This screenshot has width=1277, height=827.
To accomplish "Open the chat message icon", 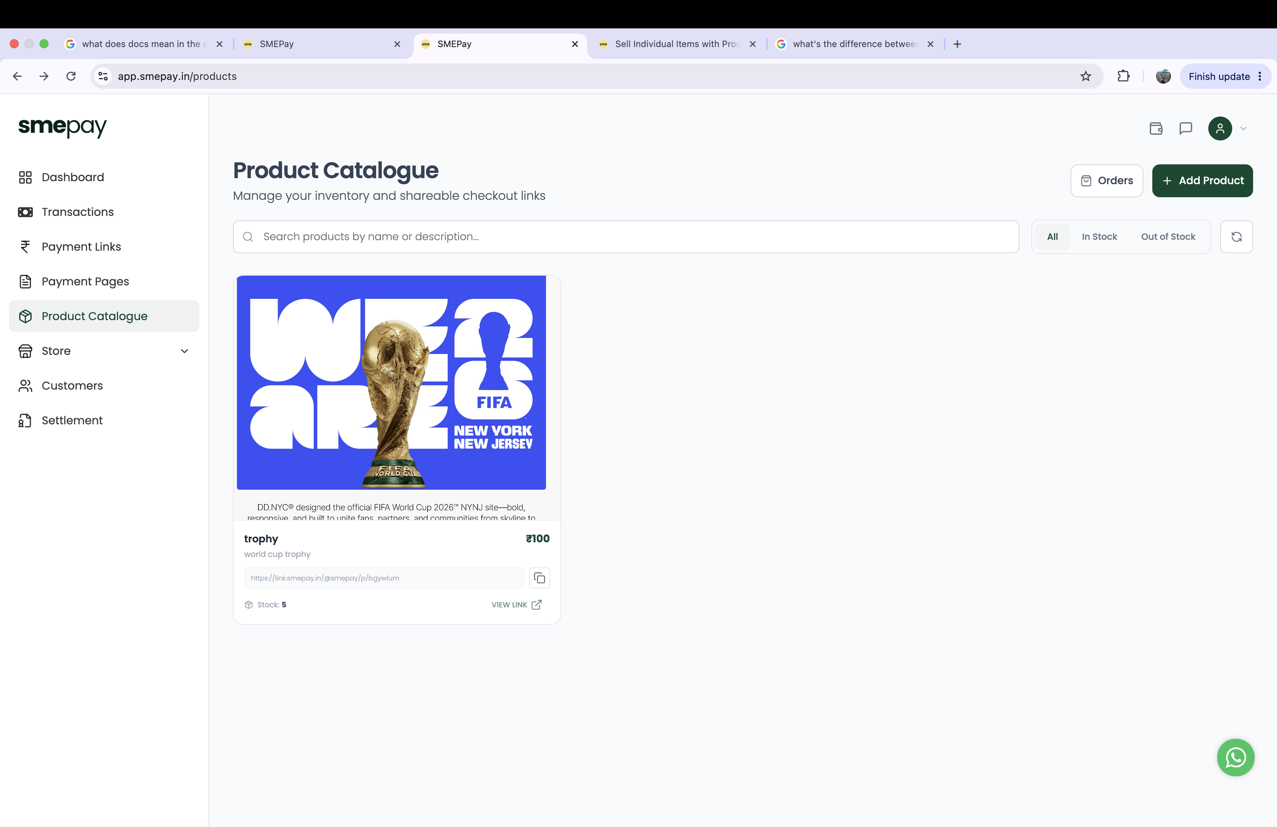I will tap(1186, 128).
